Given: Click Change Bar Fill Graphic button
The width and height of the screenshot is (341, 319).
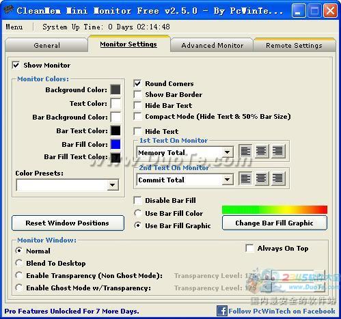Looking at the screenshot, I should 275,223.
